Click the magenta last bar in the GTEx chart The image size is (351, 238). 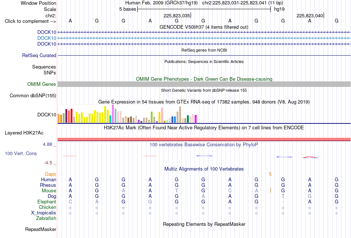195,119
